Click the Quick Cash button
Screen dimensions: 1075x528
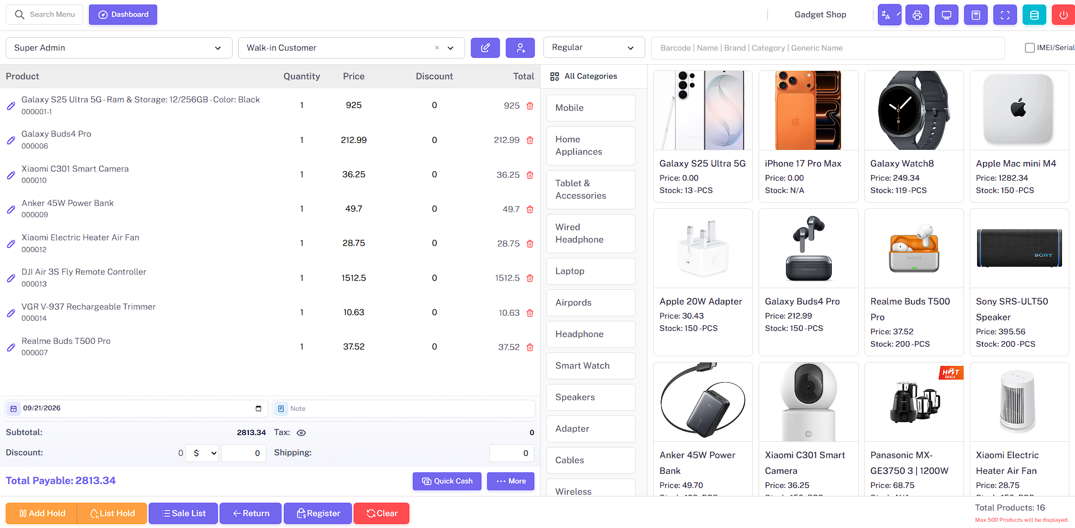447,481
